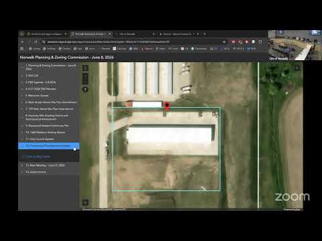This screenshot has width=322, height=241.
Task: Click the map zoom in/out control
Action: pos(85,78)
